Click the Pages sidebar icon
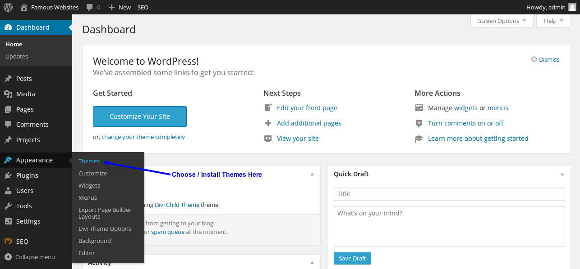 coord(9,109)
